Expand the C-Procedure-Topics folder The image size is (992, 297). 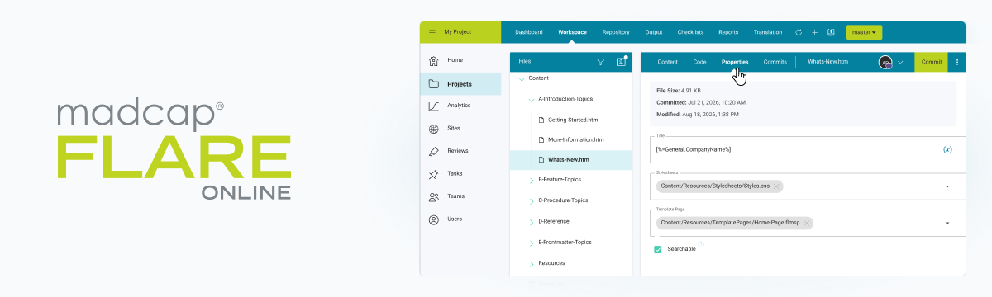coord(532,200)
